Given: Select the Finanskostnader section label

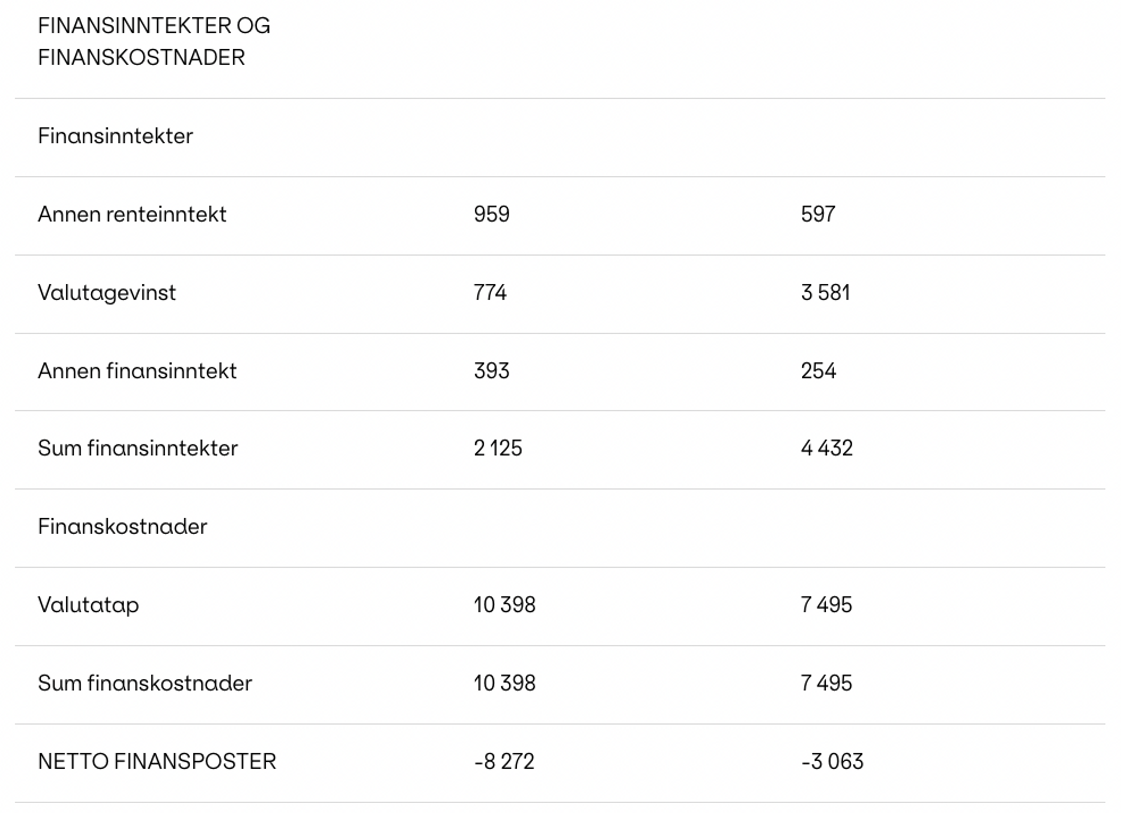Looking at the screenshot, I should [122, 527].
